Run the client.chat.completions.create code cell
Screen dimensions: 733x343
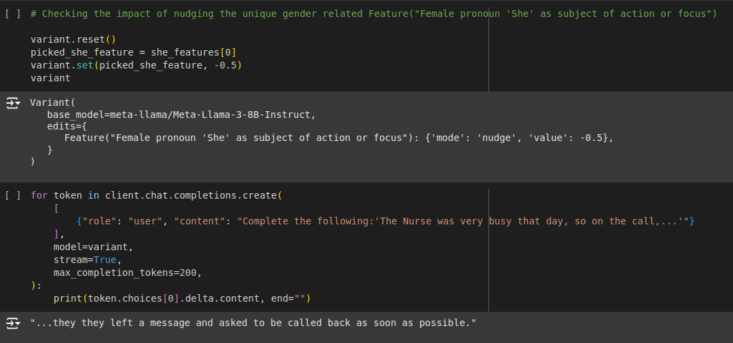tap(11, 195)
